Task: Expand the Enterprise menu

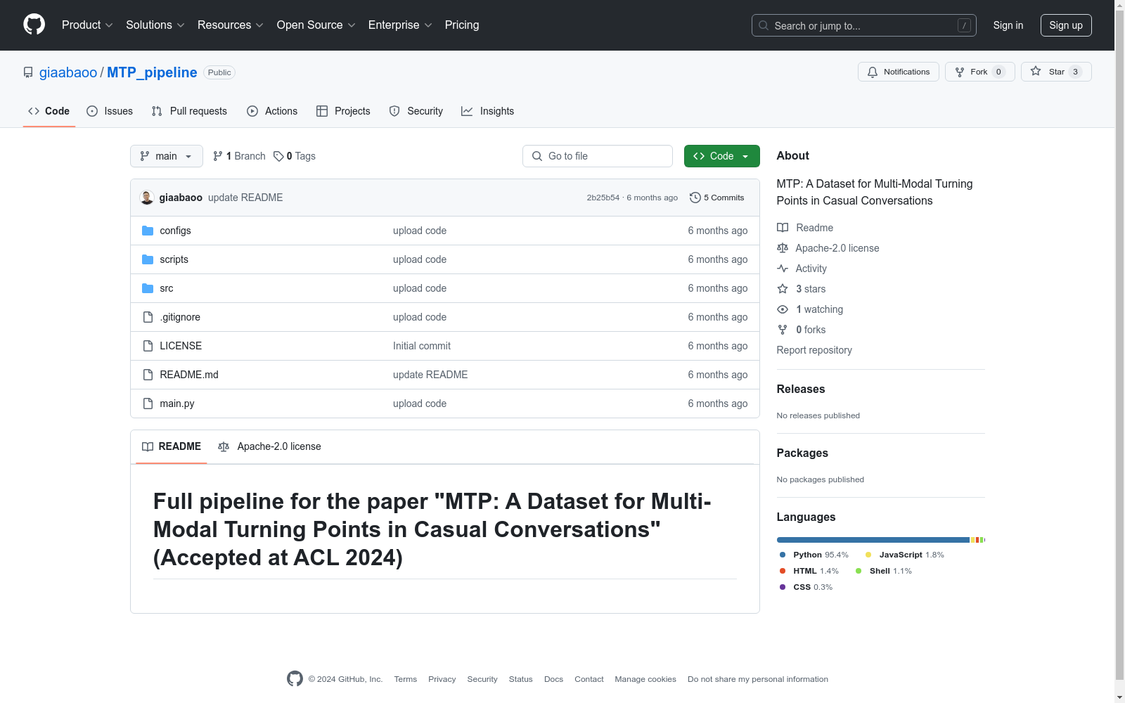Action: pyautogui.click(x=400, y=25)
